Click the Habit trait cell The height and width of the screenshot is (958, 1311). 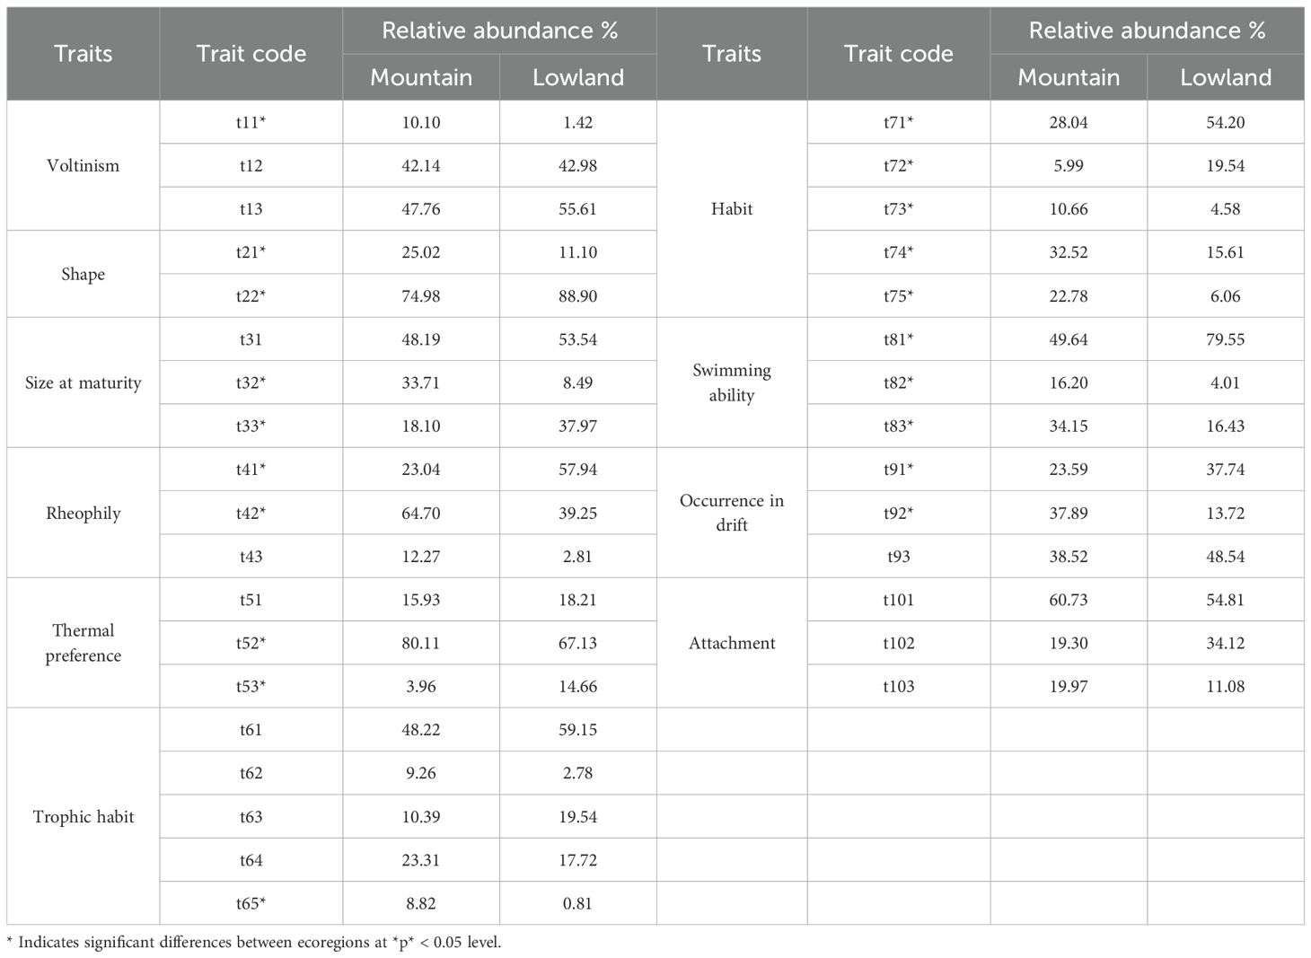[x=731, y=208]
